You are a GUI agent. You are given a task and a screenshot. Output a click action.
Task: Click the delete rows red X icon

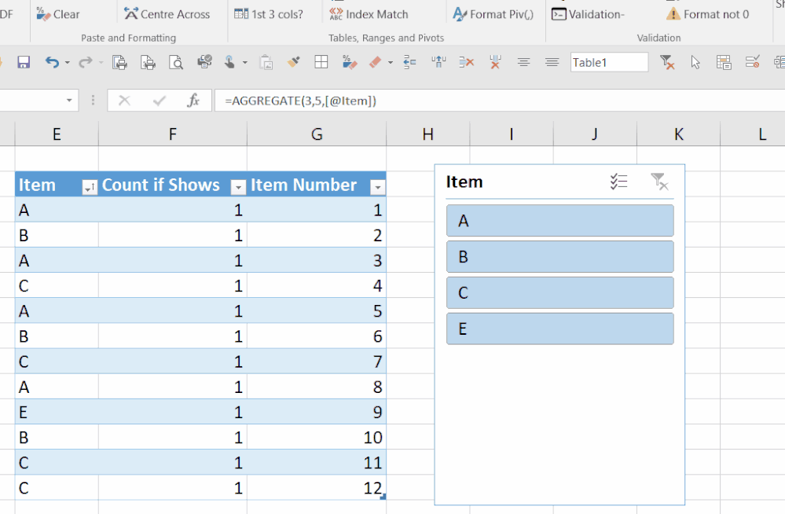click(x=467, y=62)
